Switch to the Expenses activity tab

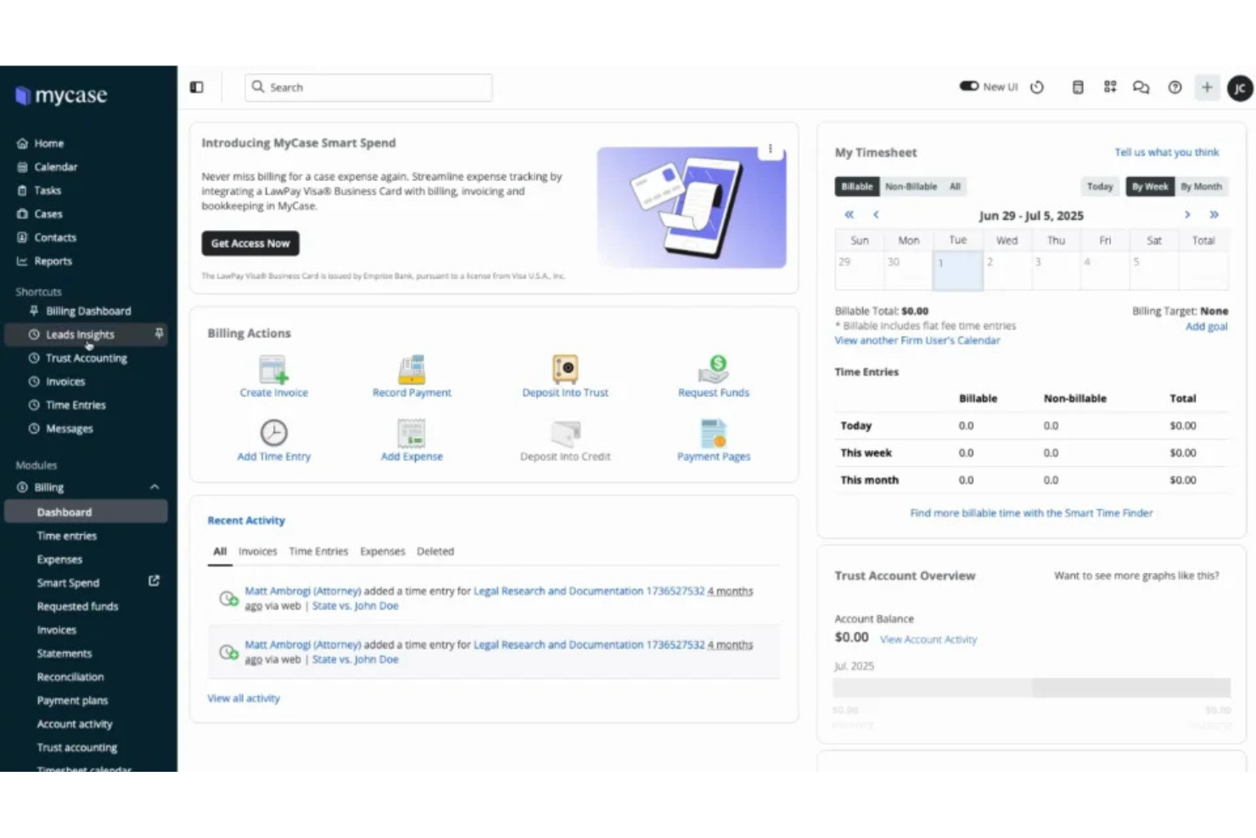point(383,552)
